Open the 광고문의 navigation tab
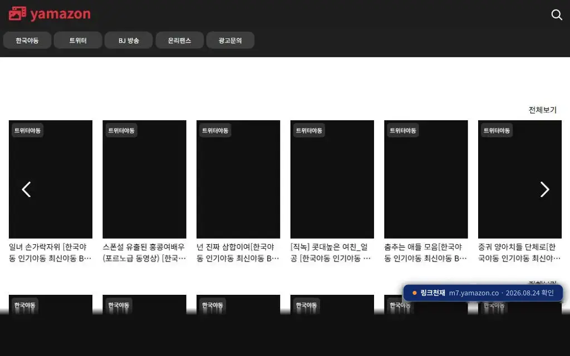This screenshot has width=570, height=356. click(230, 40)
